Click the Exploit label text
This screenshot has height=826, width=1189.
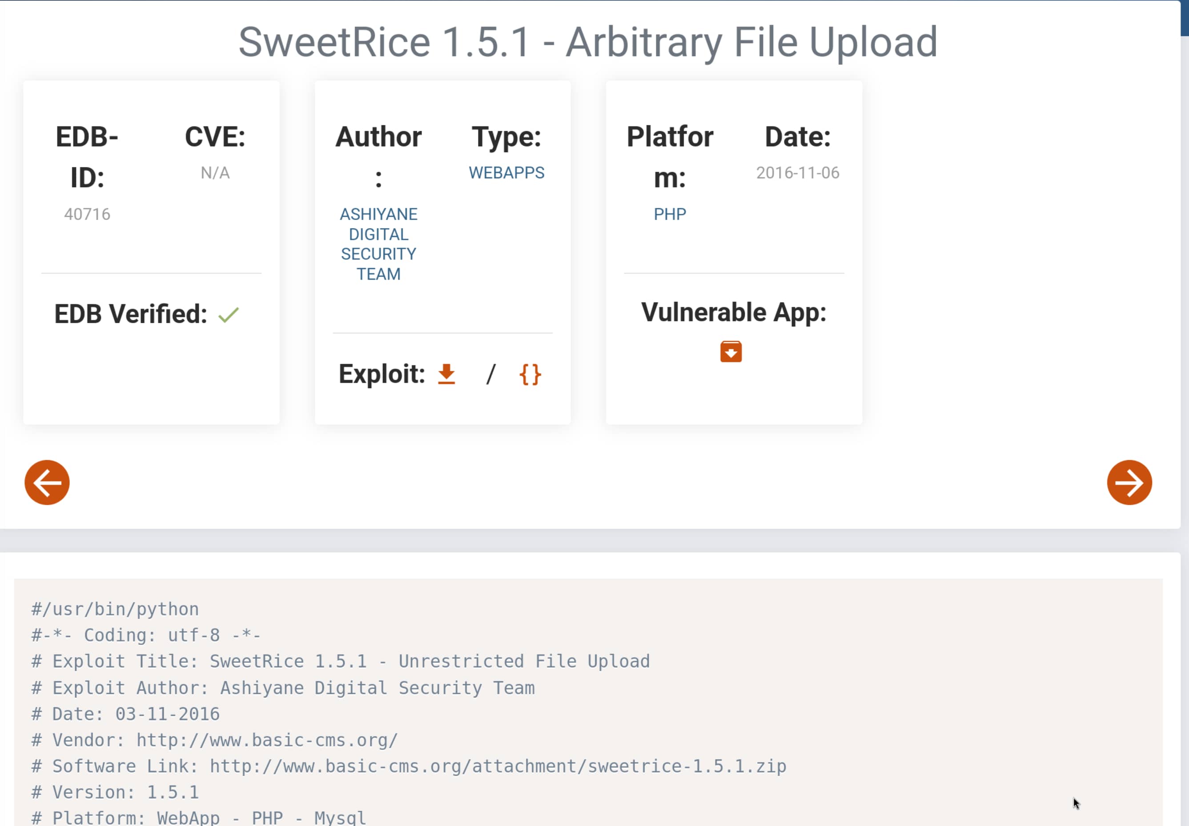382,374
